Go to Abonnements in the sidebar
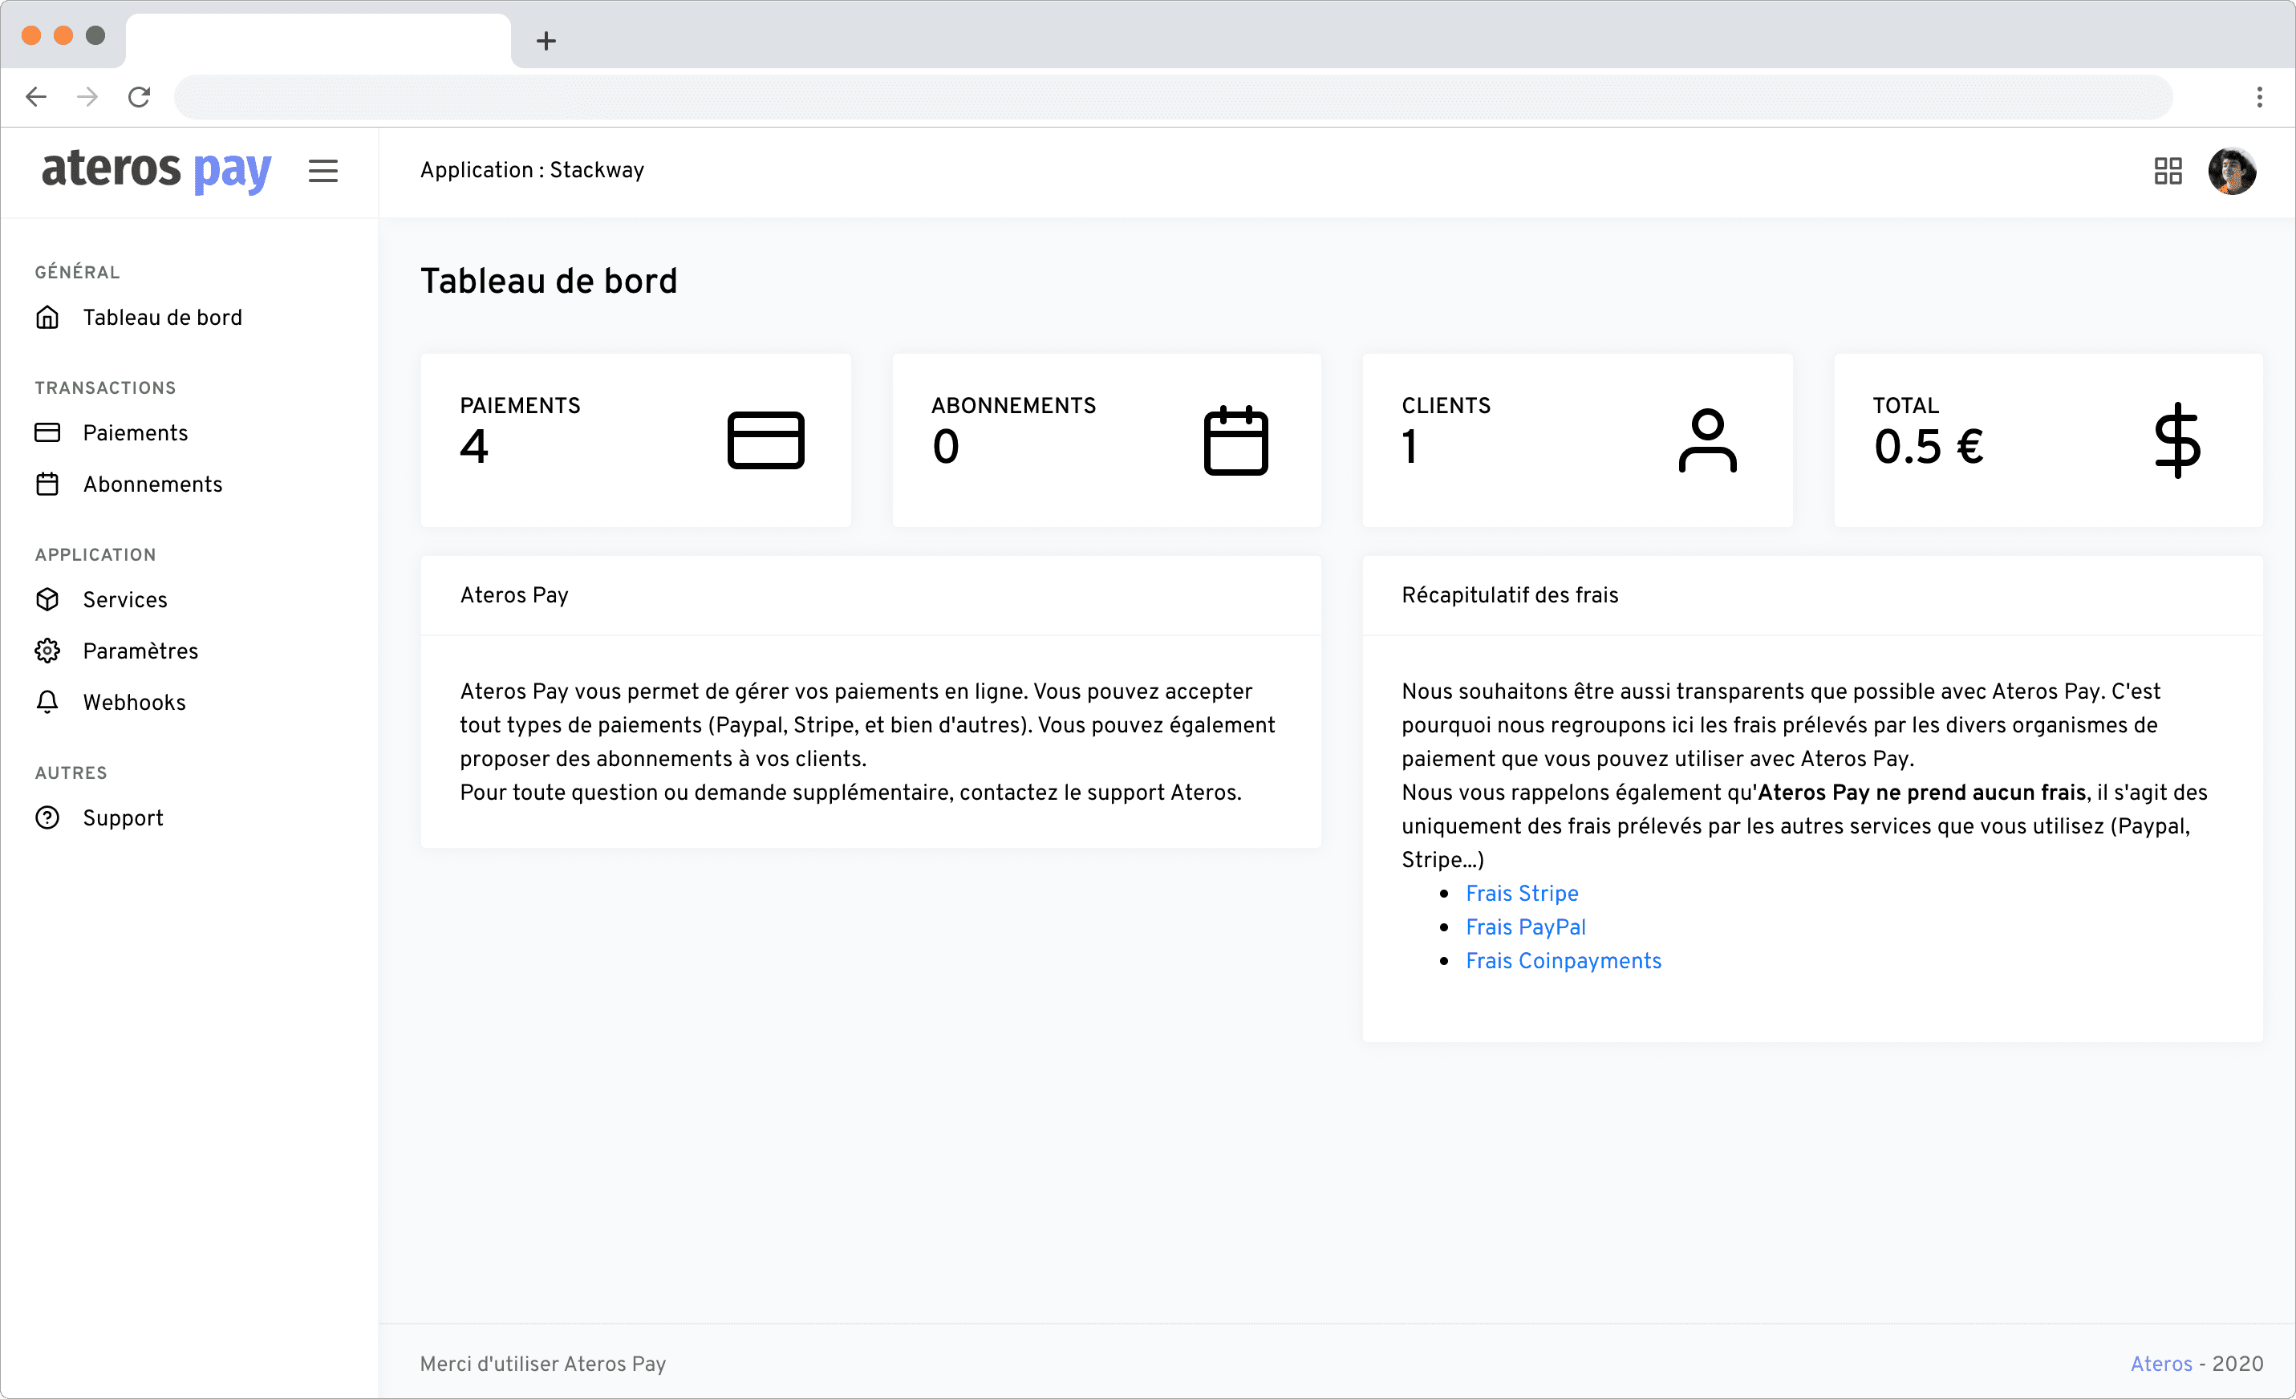The height and width of the screenshot is (1399, 2296). point(152,484)
